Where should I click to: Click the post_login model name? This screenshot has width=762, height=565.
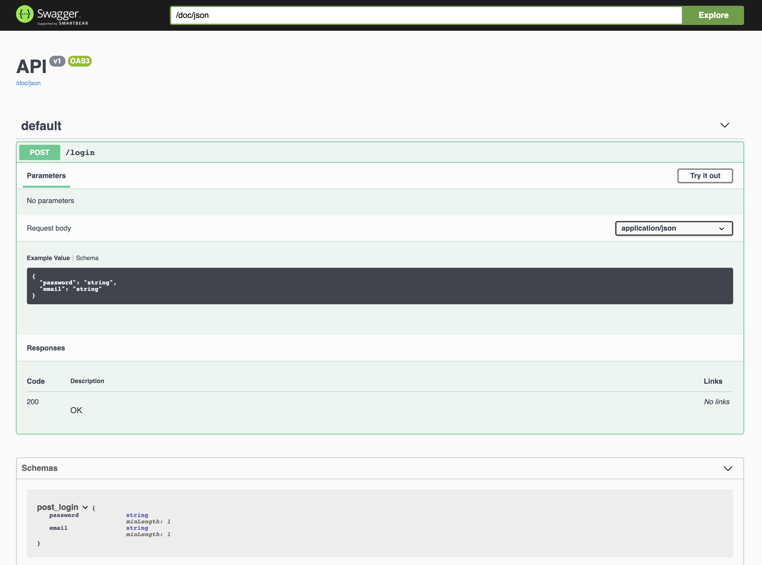(x=57, y=507)
